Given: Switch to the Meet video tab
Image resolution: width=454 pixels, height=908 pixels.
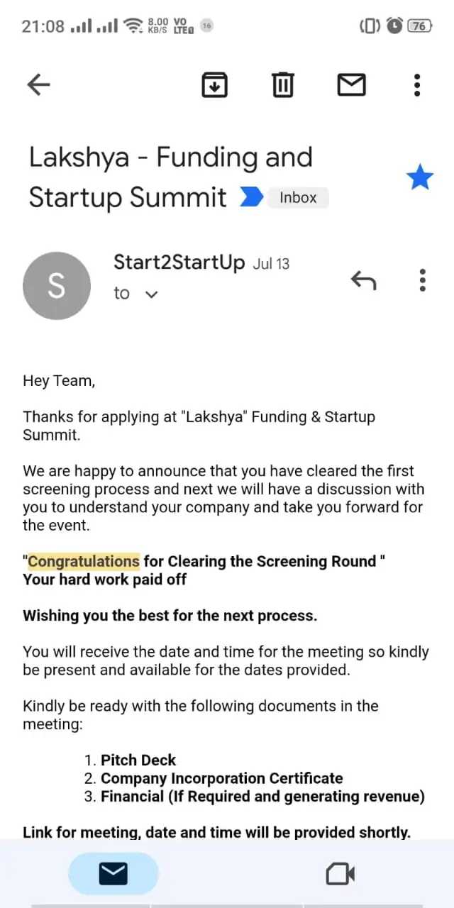Looking at the screenshot, I should pyautogui.click(x=340, y=874).
